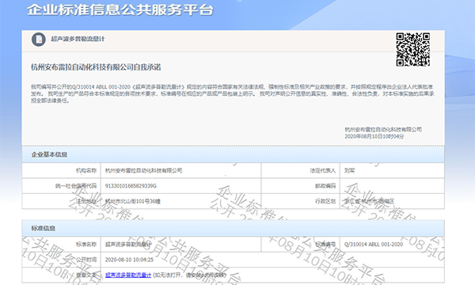Select the credit code 91330101685829339G
Viewport: 475px width, 285px height.
tap(131, 186)
